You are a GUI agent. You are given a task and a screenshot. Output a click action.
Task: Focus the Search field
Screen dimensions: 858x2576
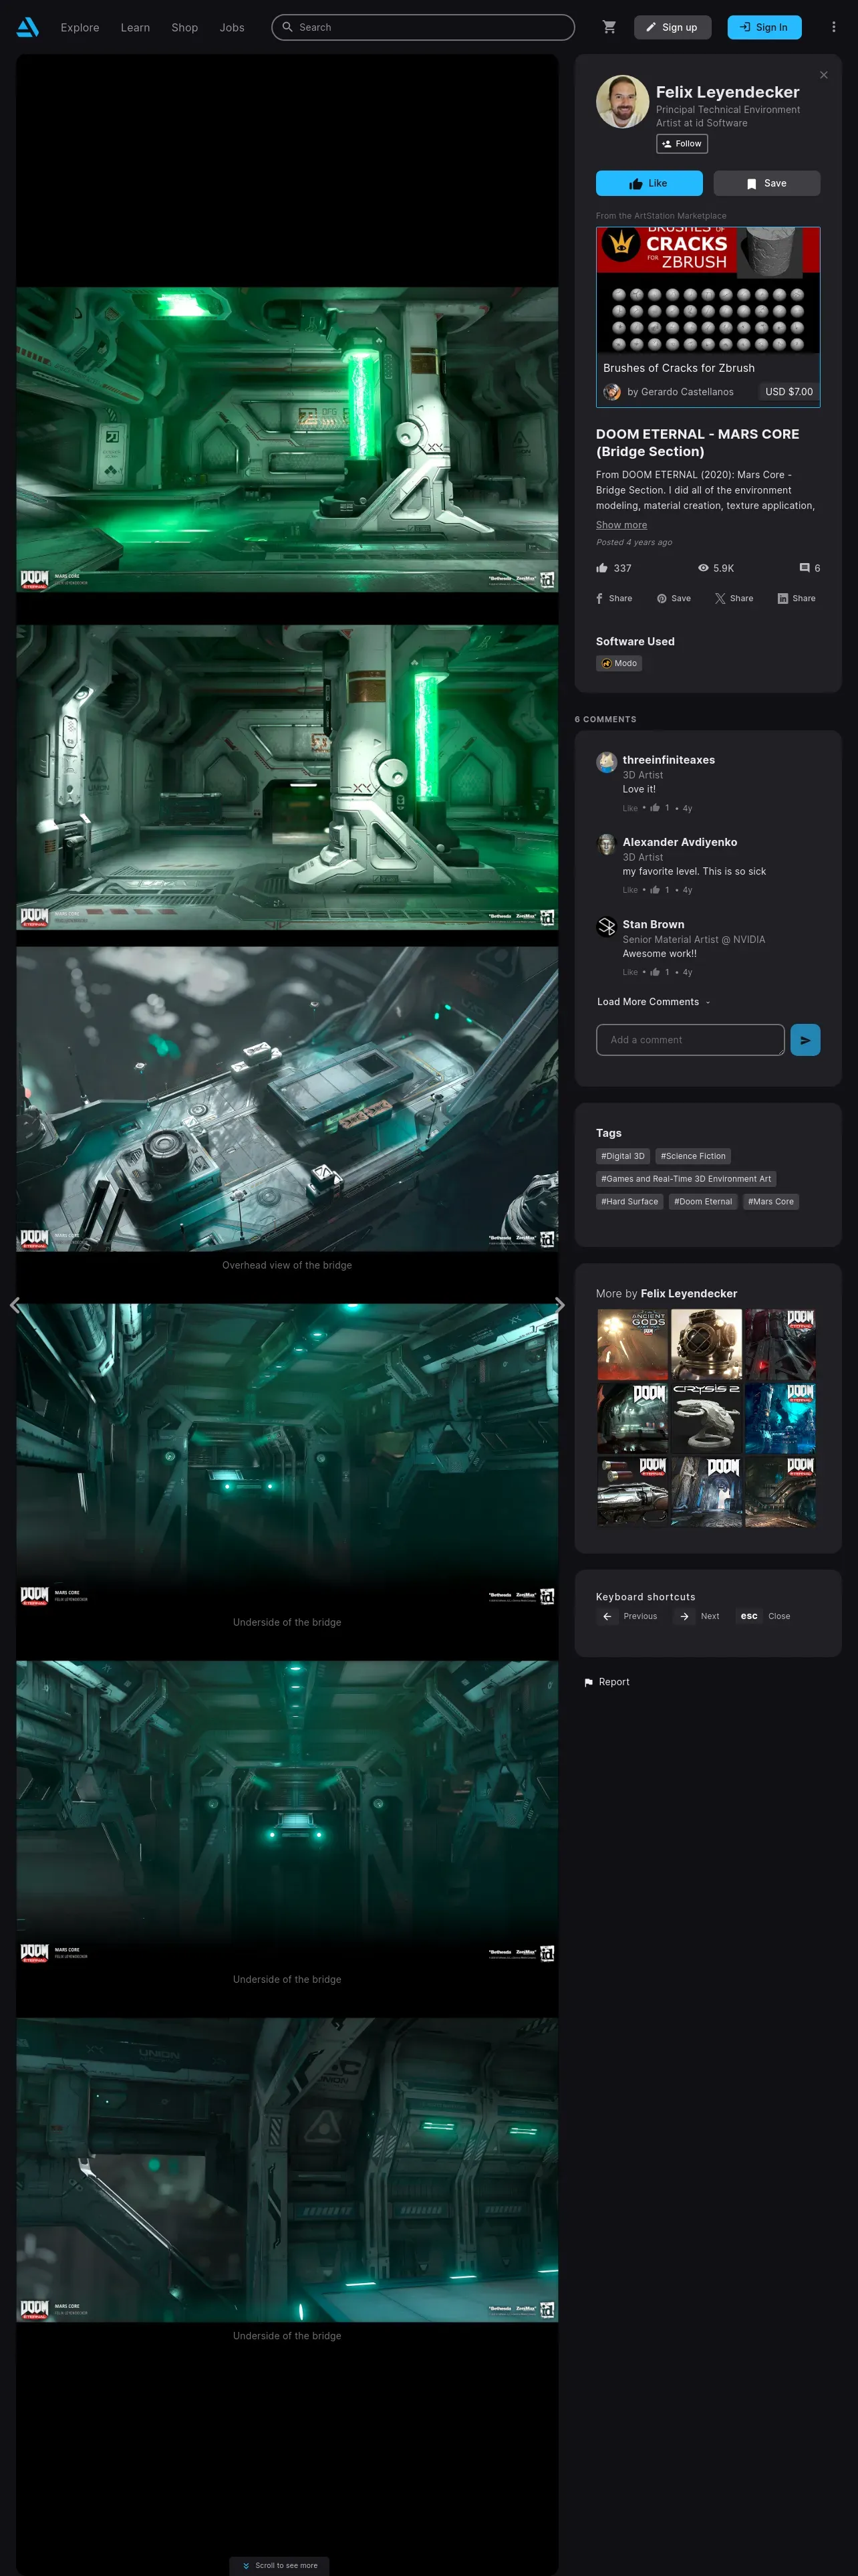click(x=424, y=27)
